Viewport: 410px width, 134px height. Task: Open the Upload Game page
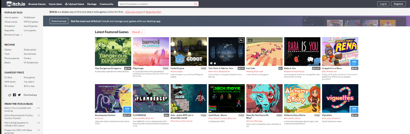[74, 4]
